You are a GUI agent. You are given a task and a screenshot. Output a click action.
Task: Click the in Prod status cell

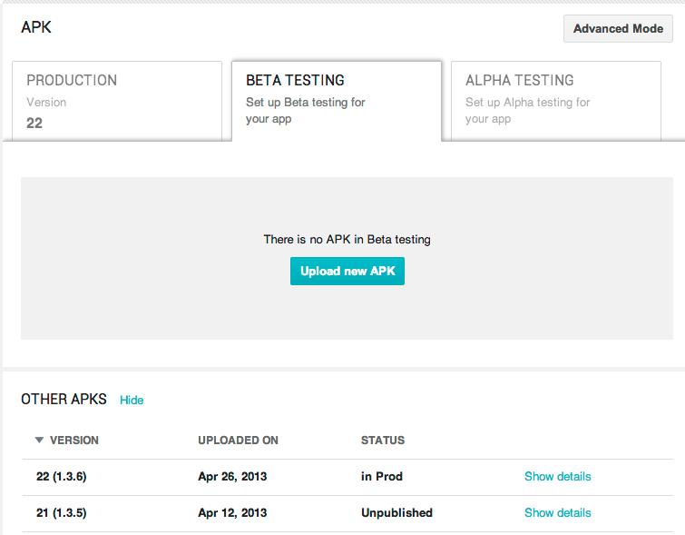(x=381, y=477)
